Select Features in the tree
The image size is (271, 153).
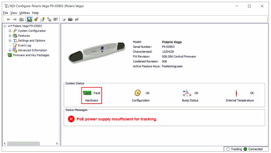pyautogui.click(x=24, y=36)
